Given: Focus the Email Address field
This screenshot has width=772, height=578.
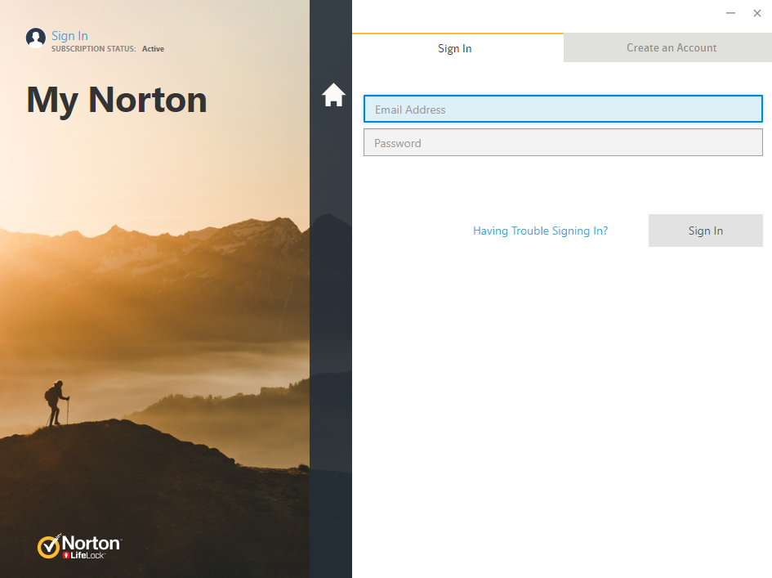Looking at the screenshot, I should tap(563, 109).
